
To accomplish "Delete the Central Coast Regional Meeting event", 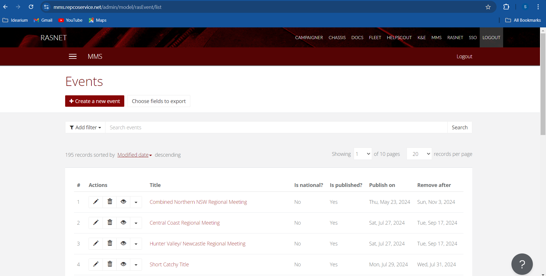I will click(x=110, y=223).
